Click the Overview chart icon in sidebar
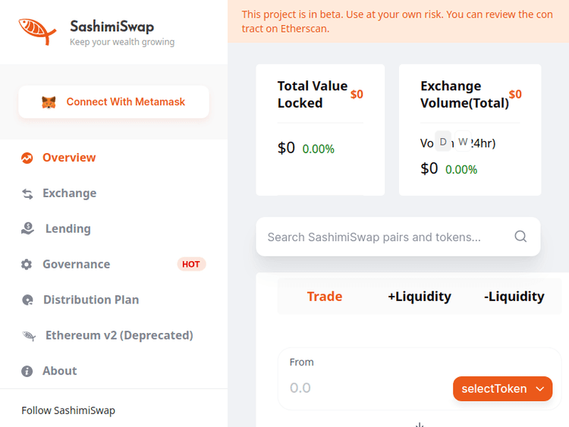The image size is (569, 427). tap(27, 158)
